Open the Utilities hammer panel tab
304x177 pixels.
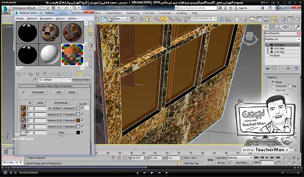click(298, 27)
